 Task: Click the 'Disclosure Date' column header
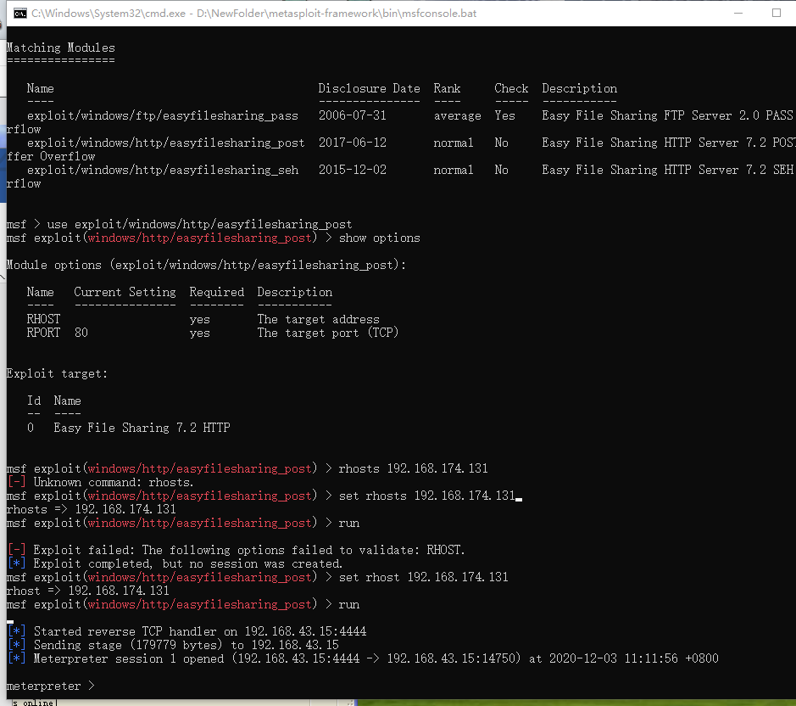click(369, 88)
